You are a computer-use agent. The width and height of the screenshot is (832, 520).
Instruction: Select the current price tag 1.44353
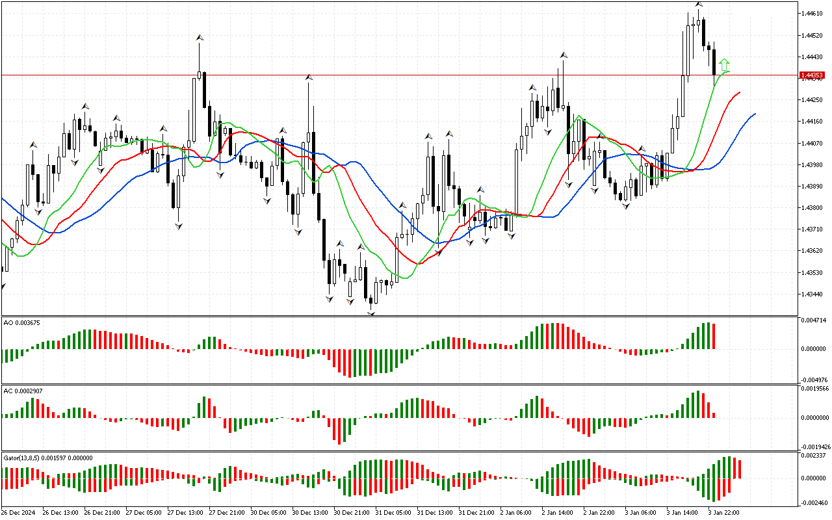pyautogui.click(x=811, y=75)
